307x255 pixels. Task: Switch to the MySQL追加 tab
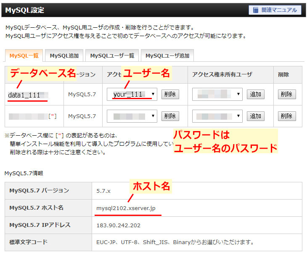pos(64,55)
